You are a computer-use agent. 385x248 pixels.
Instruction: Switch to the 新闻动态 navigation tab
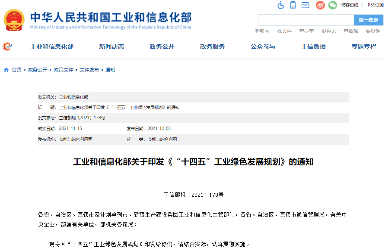pos(111,46)
